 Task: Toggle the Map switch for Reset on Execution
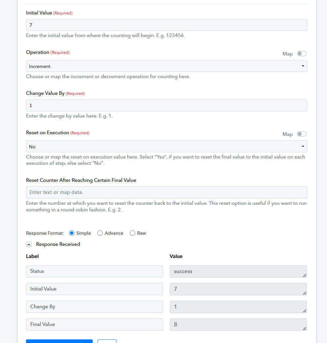(x=302, y=134)
